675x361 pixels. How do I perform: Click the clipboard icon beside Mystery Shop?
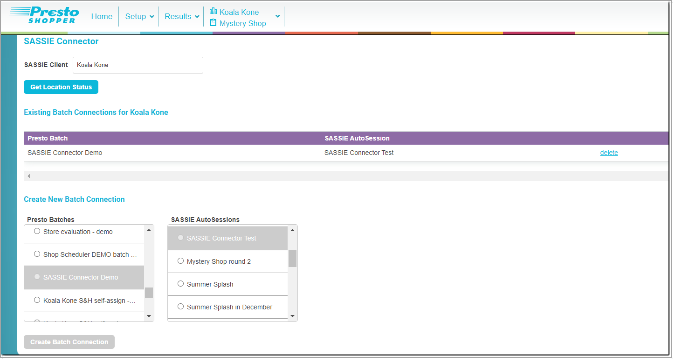[x=214, y=23]
